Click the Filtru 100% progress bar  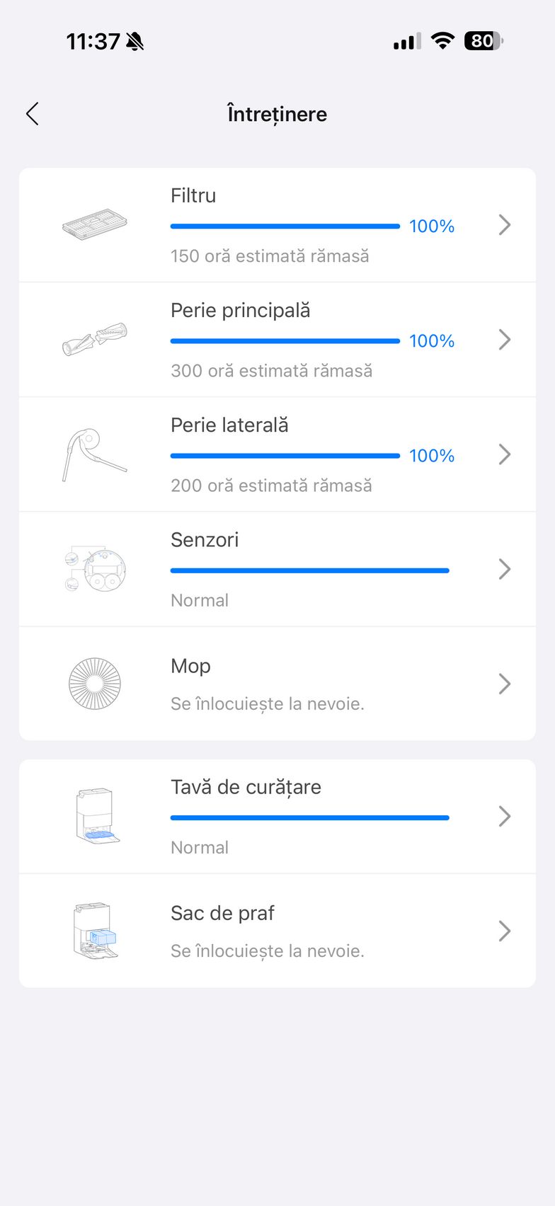pyautogui.click(x=285, y=226)
